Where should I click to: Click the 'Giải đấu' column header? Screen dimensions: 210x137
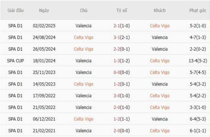coord(15,10)
